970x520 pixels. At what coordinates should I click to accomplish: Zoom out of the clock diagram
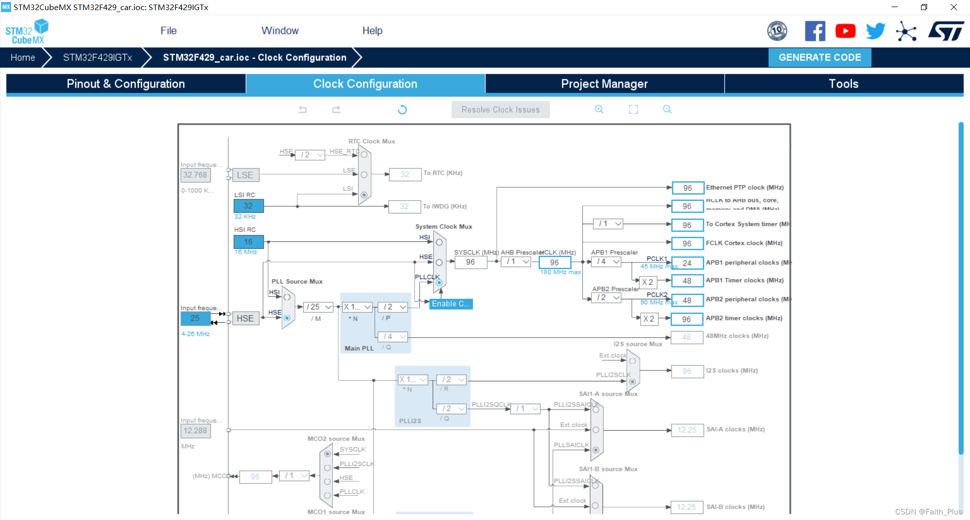[x=667, y=110]
